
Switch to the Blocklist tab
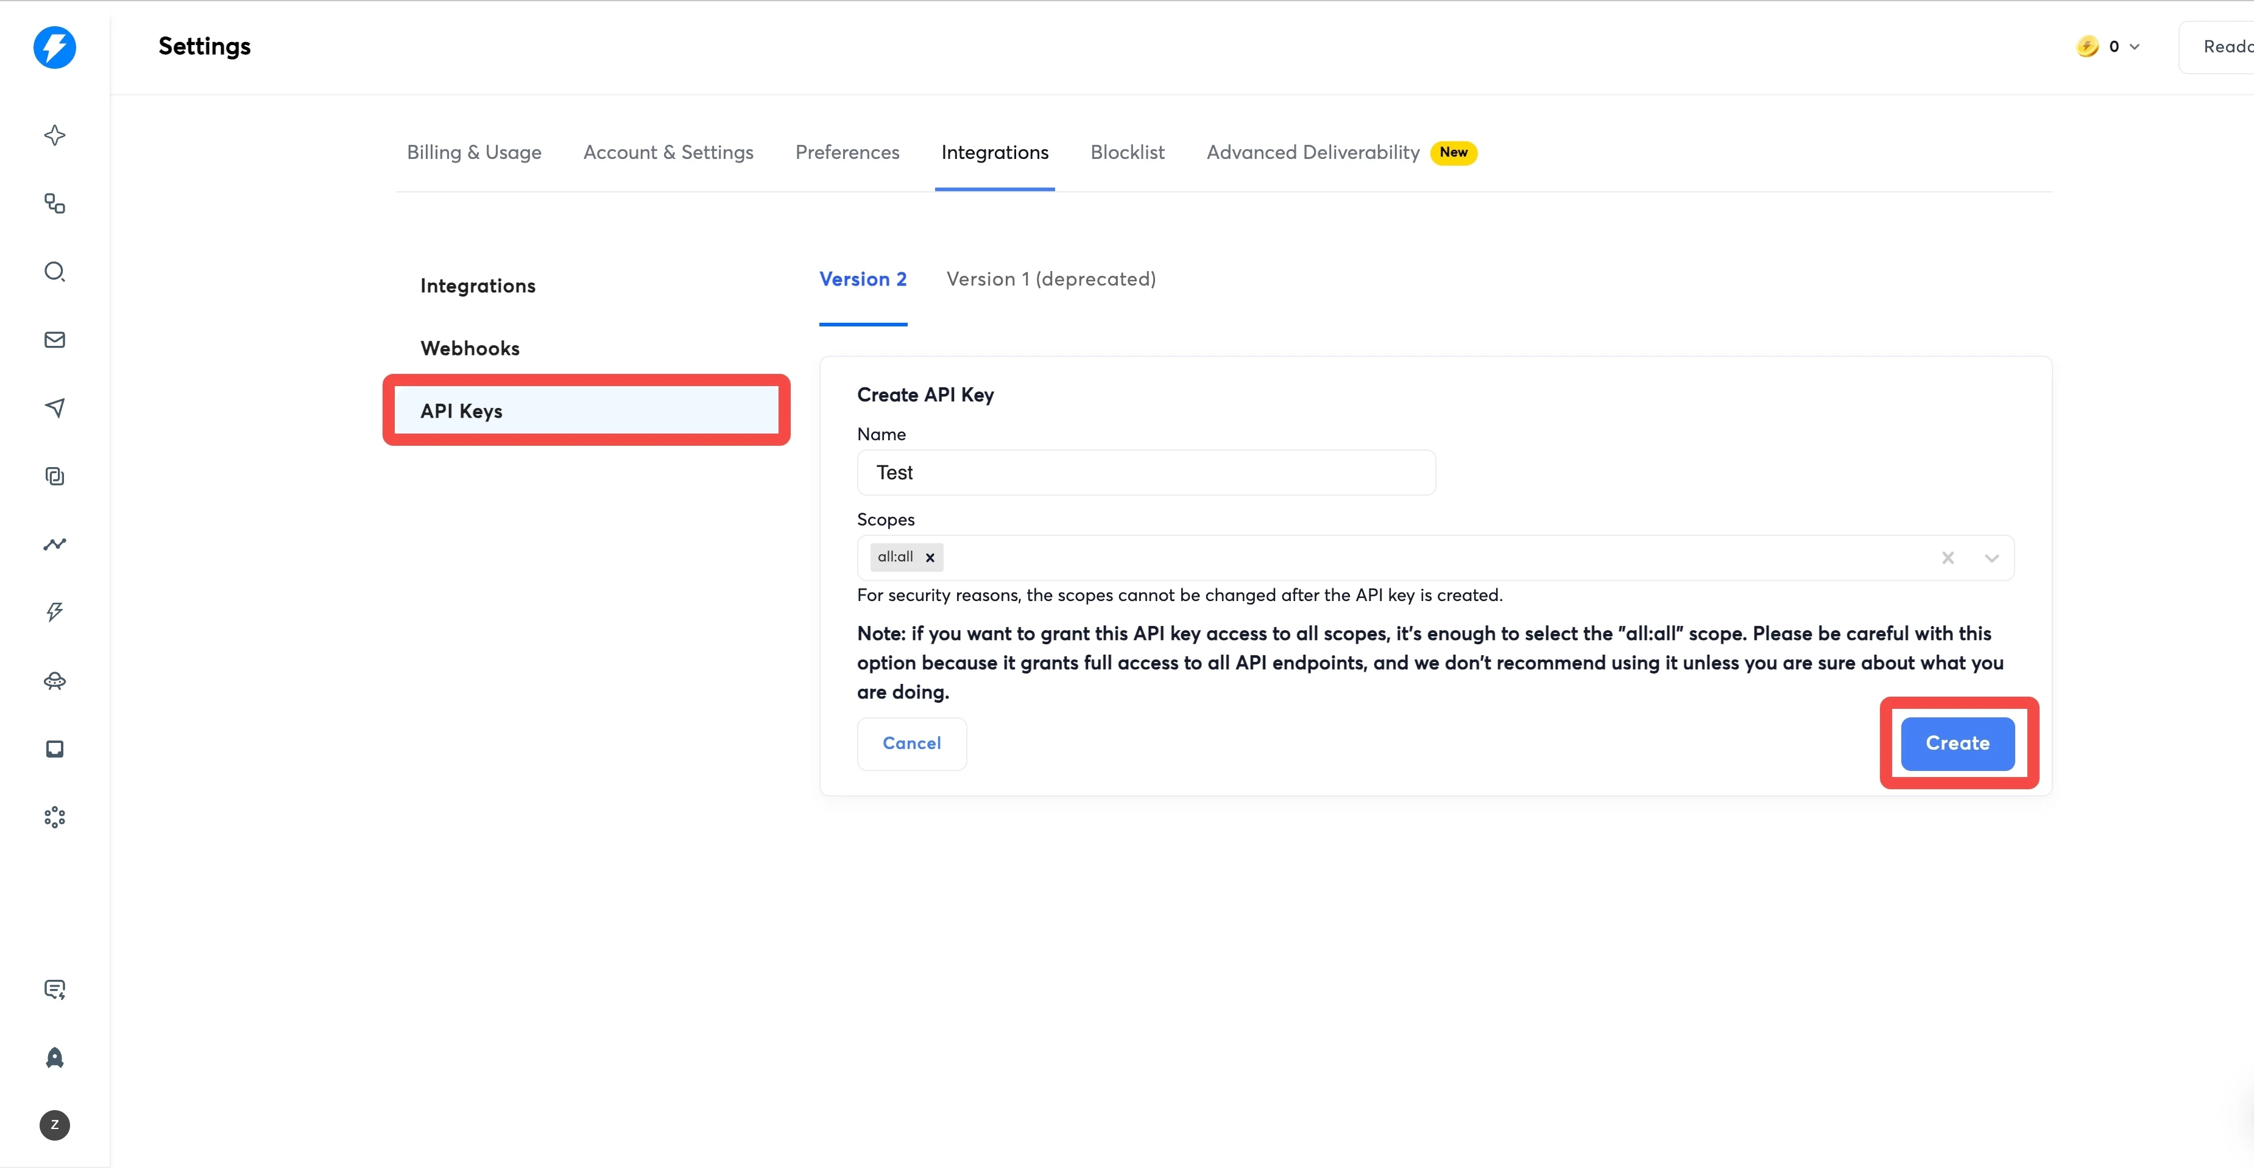click(1127, 152)
